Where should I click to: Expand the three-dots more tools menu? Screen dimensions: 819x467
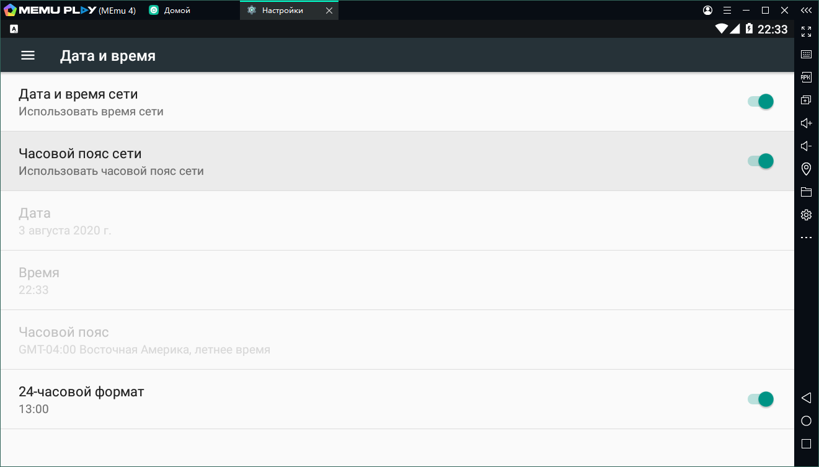806,238
